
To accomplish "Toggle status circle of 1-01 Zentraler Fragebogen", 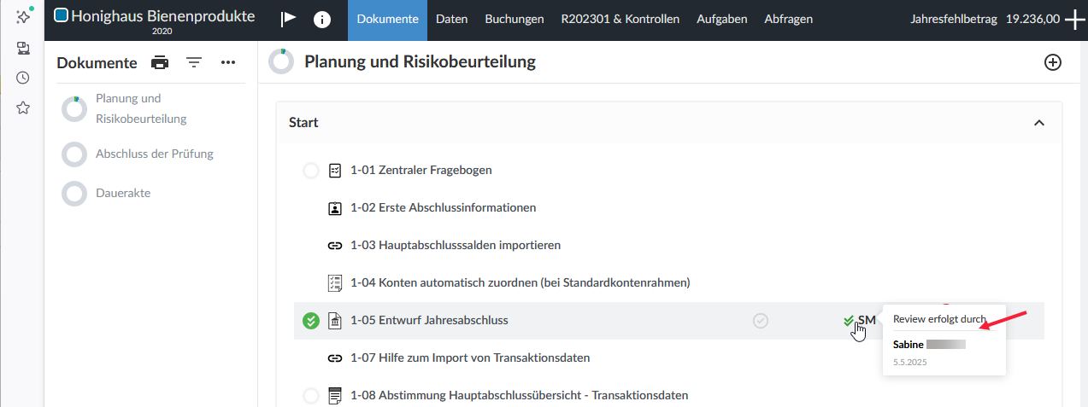I will [311, 171].
